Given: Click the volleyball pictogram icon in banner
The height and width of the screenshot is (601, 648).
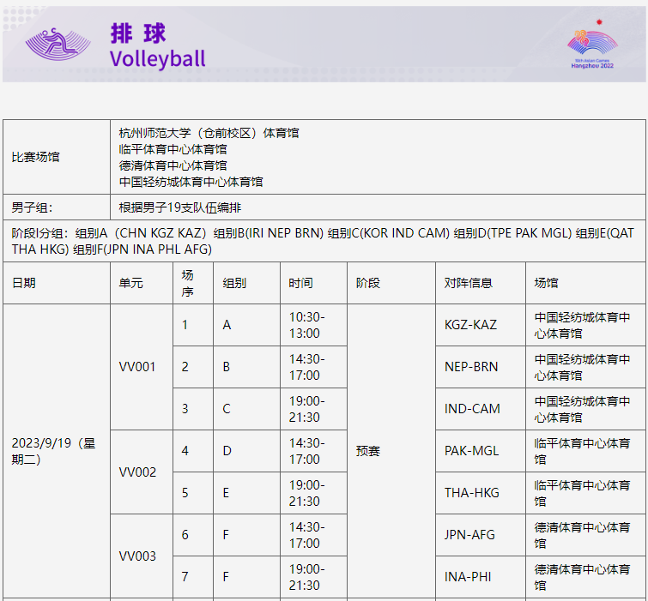Looking at the screenshot, I should click(x=58, y=45).
